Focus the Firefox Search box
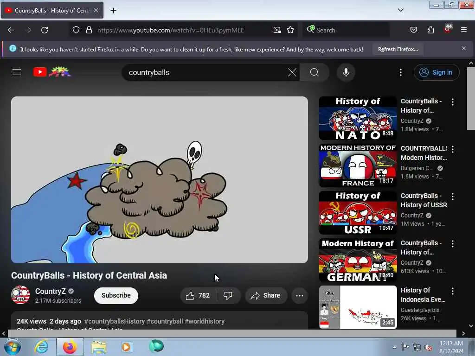The image size is (475, 356). [x=346, y=30]
